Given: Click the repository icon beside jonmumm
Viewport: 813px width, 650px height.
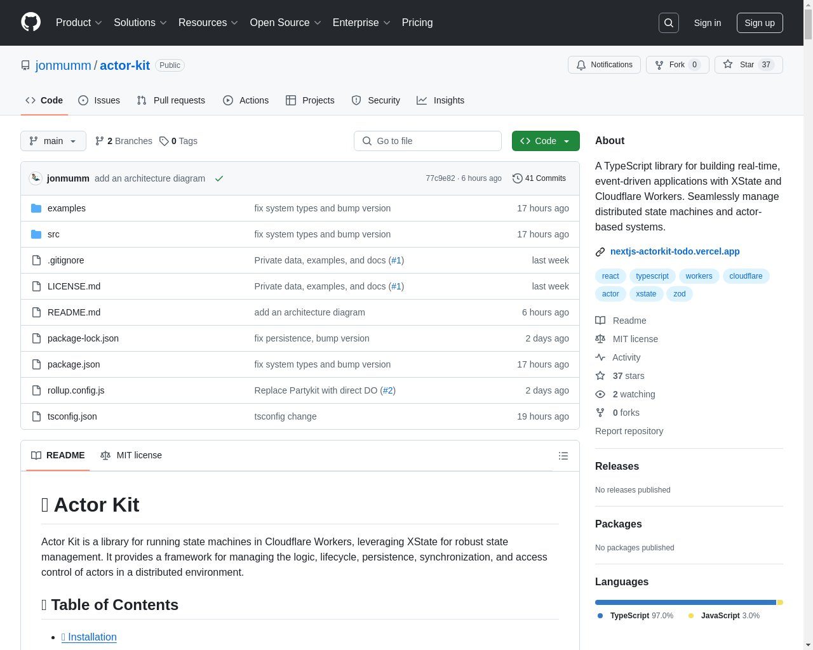Looking at the screenshot, I should (25, 65).
